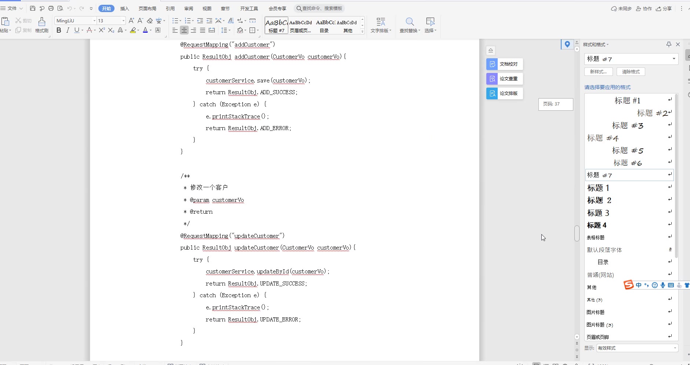690x365 pixels.
Task: Click the 新样式... button
Action: [x=598, y=72]
